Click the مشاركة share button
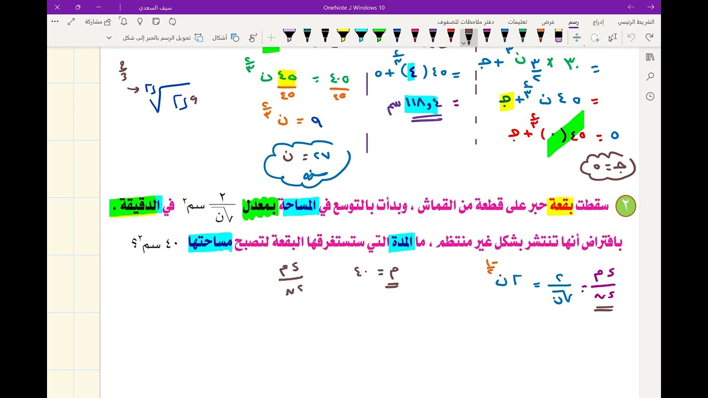Image resolution: width=708 pixels, height=398 pixels. [98, 22]
